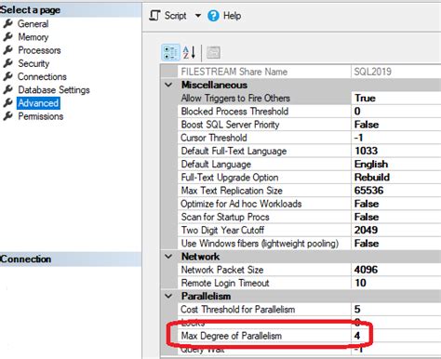The width and height of the screenshot is (441, 359).
Task: Select the Full-Text Upgrade Option property
Action: point(230,178)
